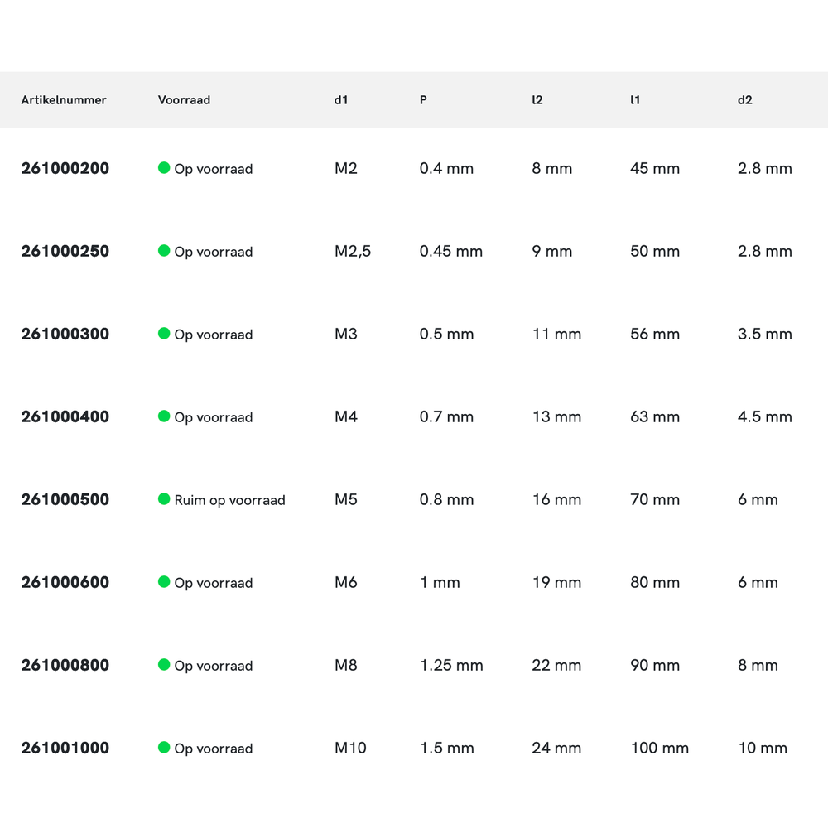Click the green status dot for M2,5 row
The image size is (828, 828).
click(x=164, y=251)
